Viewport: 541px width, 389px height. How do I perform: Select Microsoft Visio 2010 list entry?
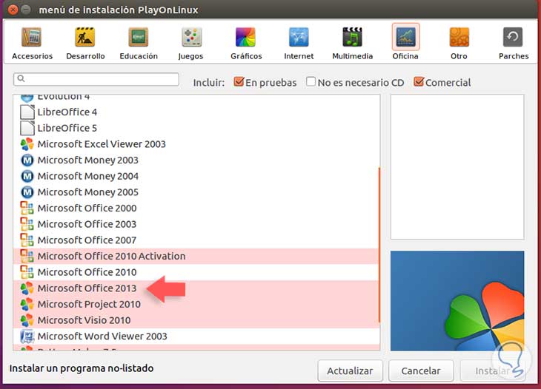point(196,320)
